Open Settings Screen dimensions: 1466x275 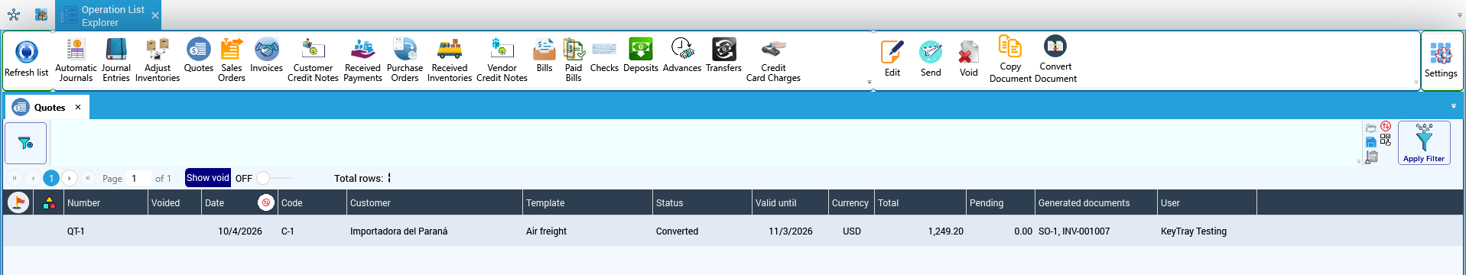coord(1441,60)
